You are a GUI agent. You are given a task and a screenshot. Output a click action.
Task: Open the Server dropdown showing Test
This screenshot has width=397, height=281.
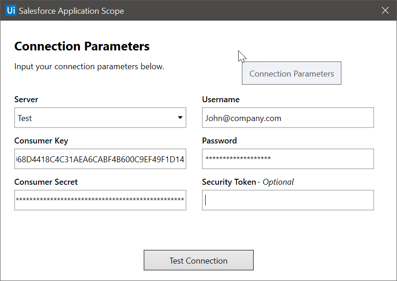pyautogui.click(x=100, y=118)
